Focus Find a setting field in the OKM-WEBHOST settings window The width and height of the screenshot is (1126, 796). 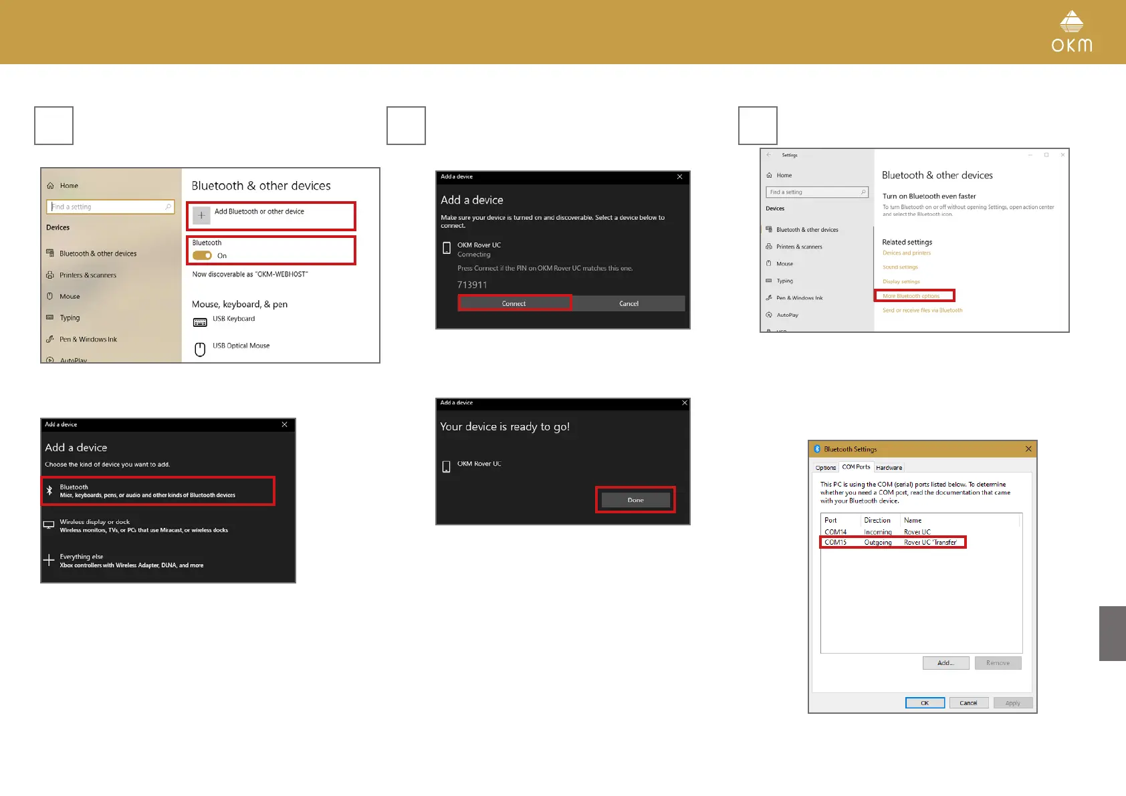click(x=110, y=207)
